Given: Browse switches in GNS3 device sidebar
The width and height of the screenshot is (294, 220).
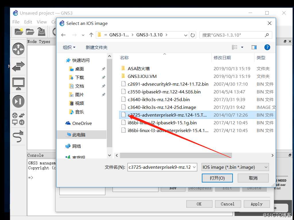Looking at the screenshot, I should point(18,66).
